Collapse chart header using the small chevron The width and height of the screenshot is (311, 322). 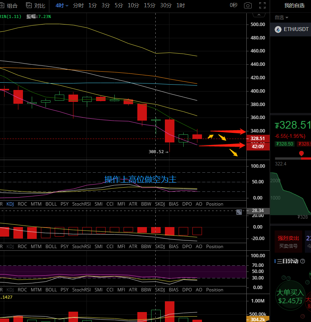tap(259, 15)
